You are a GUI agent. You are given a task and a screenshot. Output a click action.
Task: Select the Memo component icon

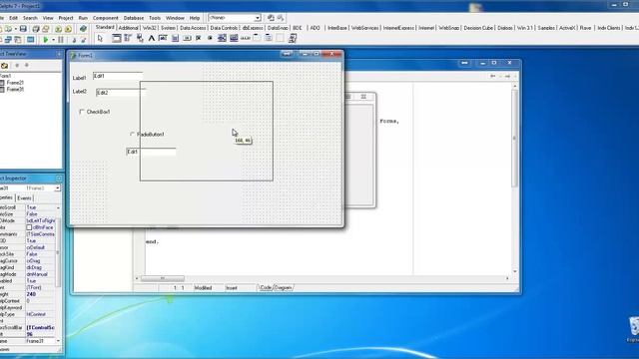pos(176,38)
